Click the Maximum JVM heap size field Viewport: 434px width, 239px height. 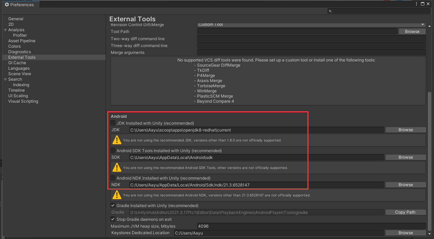click(311, 226)
